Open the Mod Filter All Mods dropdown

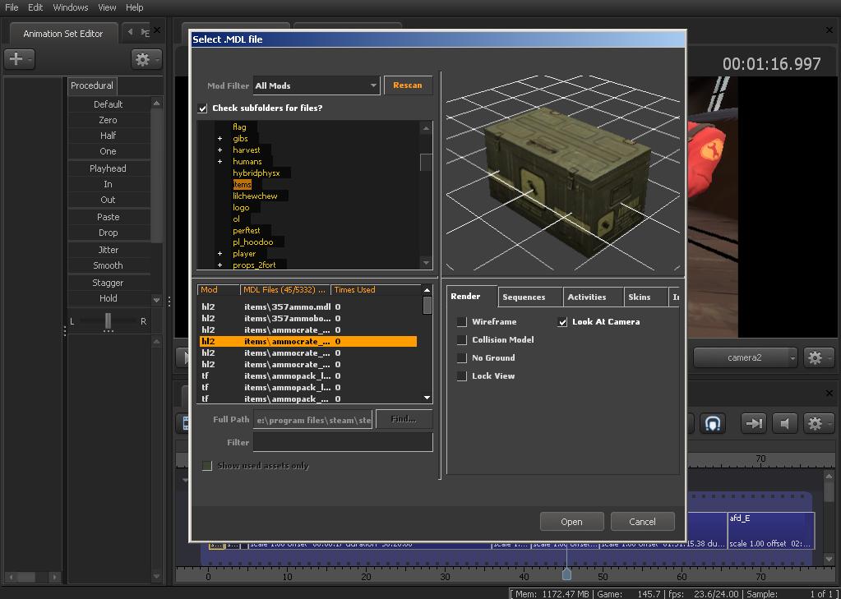tap(317, 85)
